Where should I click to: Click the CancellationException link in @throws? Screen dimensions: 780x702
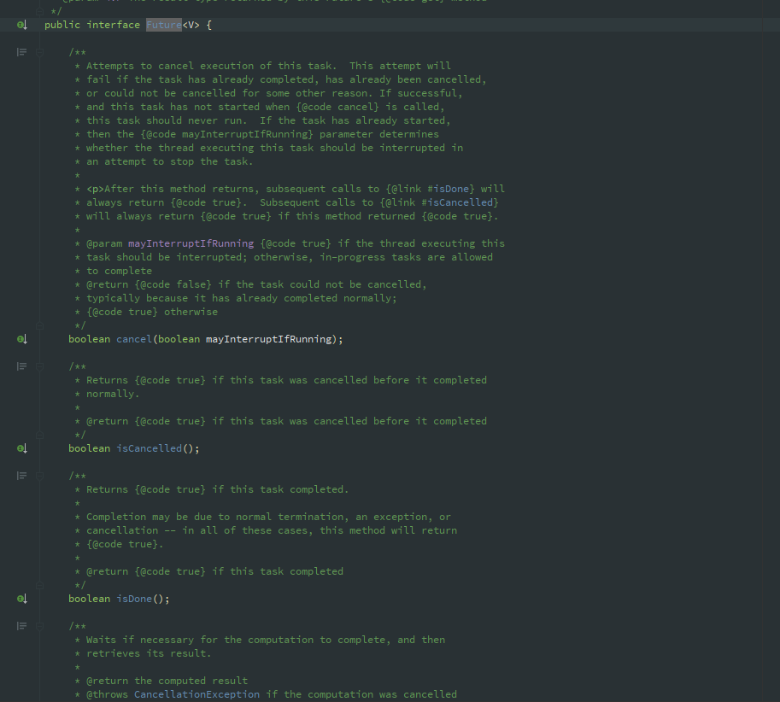[196, 694]
